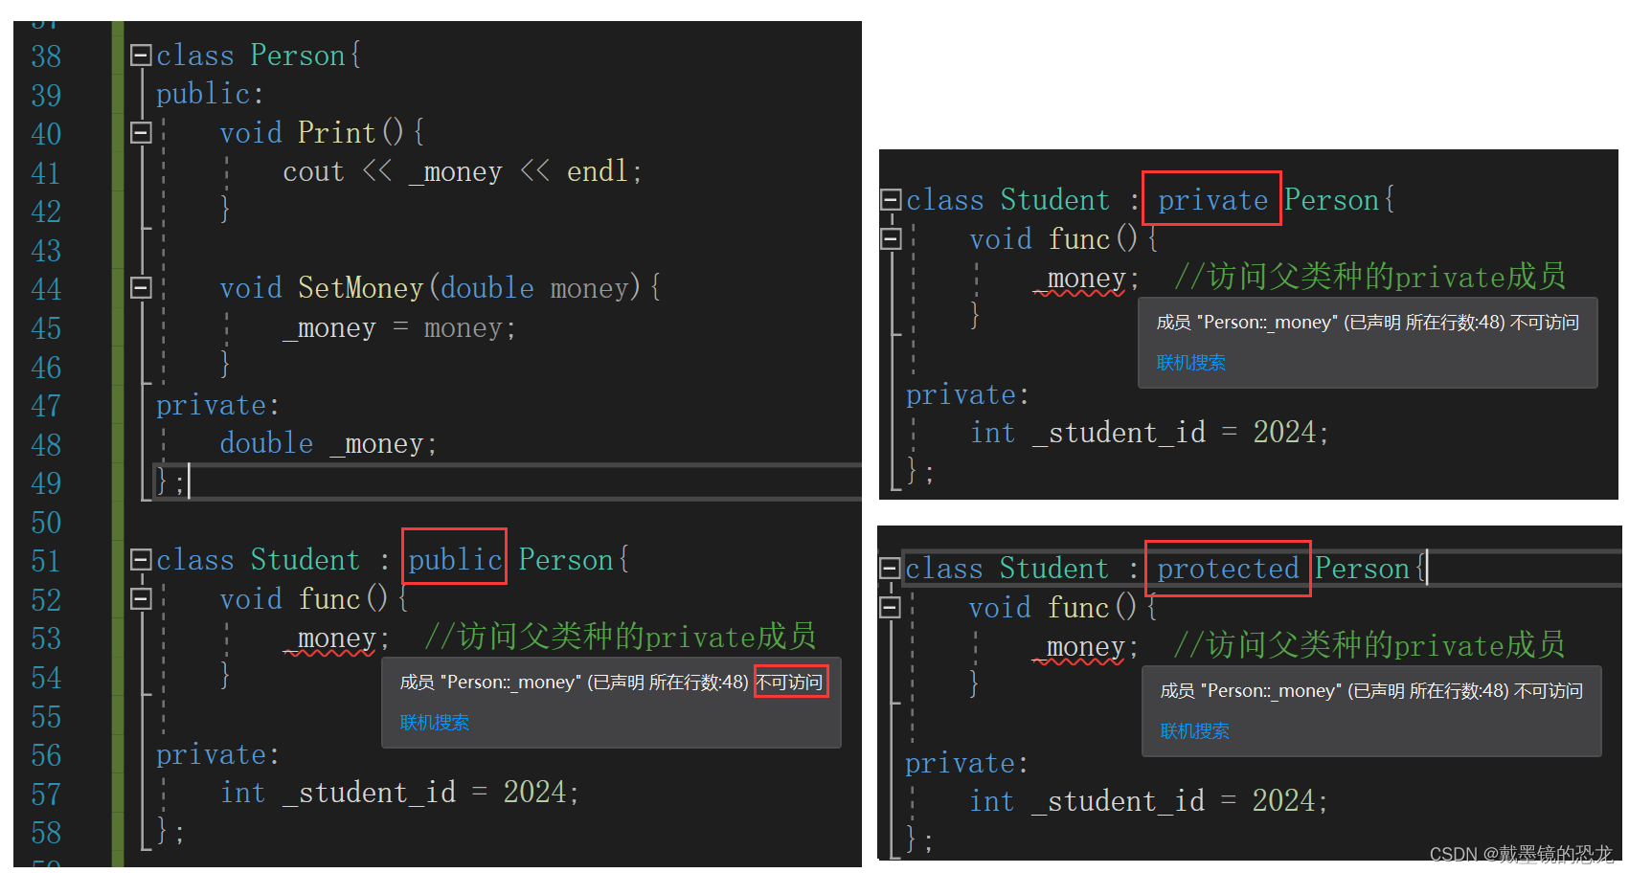Image resolution: width=1629 pixels, height=873 pixels.
Task: Click 'Print' function name on line 40
Action: pos(337,132)
